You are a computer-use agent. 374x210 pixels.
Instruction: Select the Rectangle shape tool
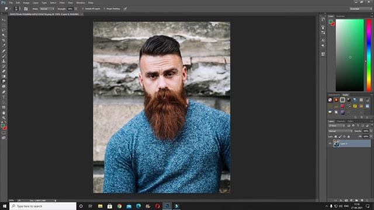tap(4, 107)
